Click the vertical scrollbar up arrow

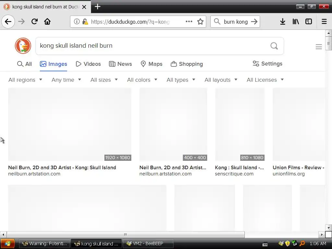328,33
